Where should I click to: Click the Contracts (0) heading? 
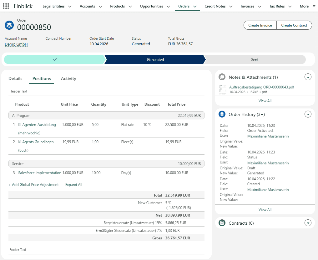point(241,223)
